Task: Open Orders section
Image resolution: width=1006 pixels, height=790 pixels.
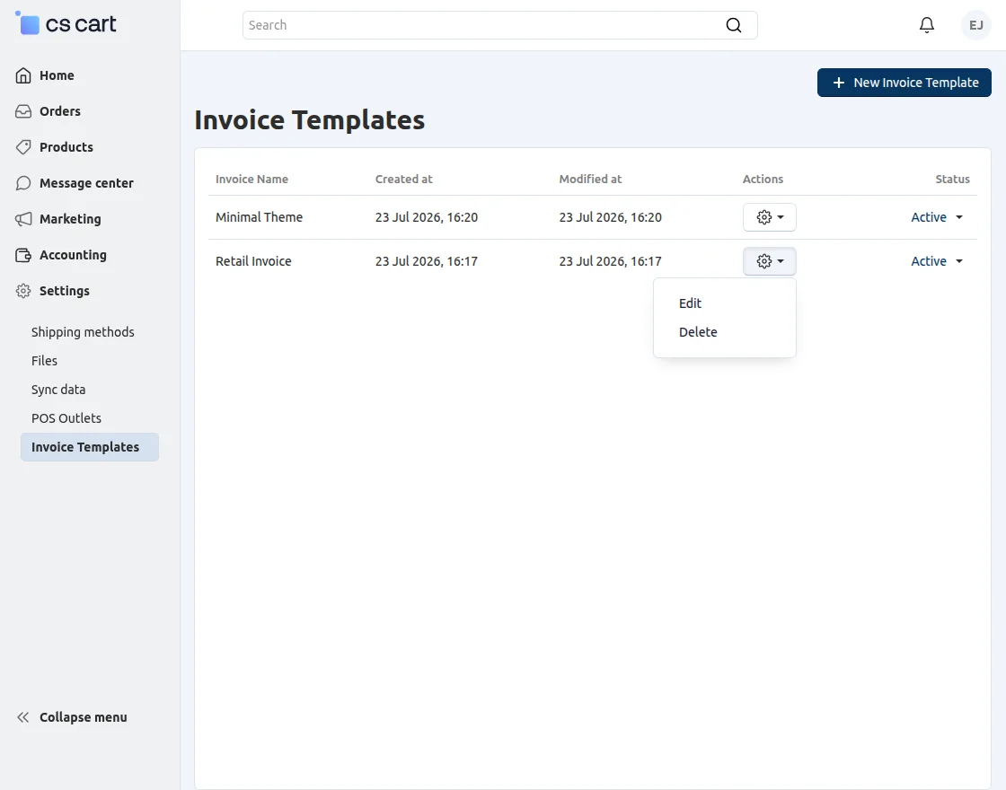Action: (x=59, y=111)
